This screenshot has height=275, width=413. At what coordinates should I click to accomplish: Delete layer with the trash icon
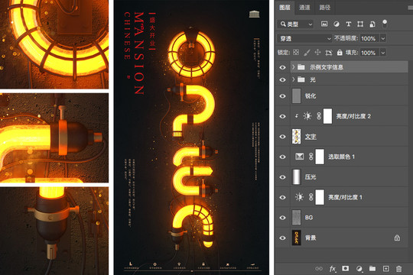[398, 269]
